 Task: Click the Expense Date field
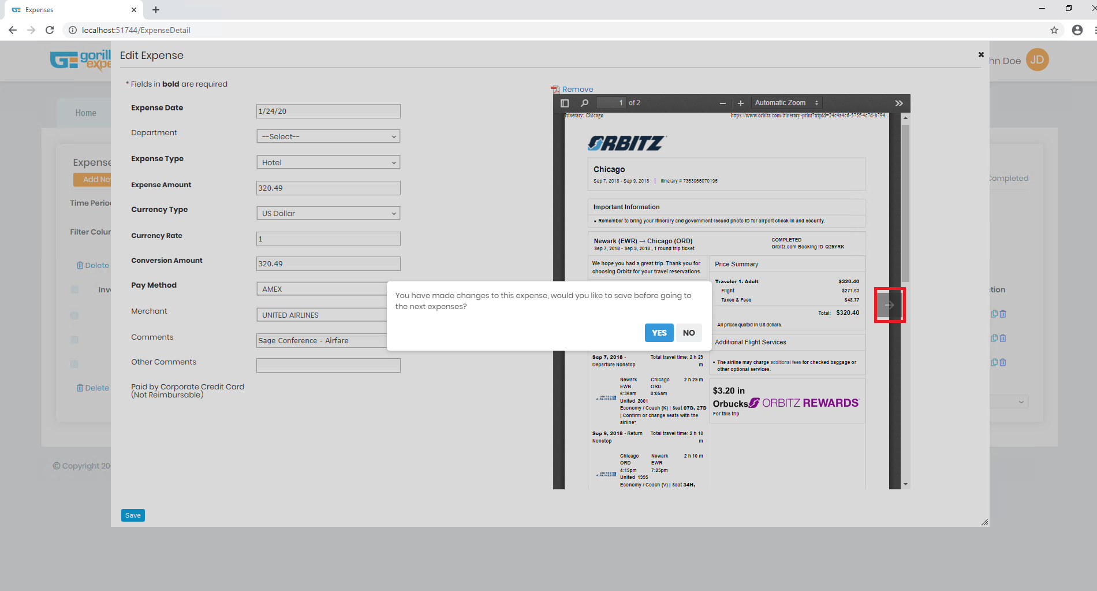tap(328, 111)
